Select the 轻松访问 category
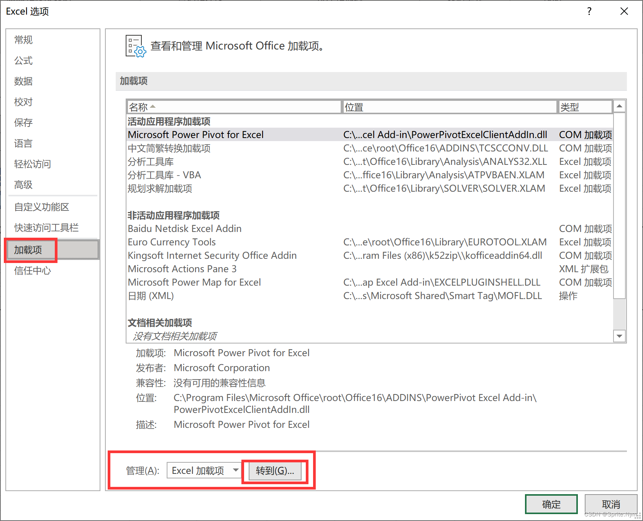The width and height of the screenshot is (643, 521). pyautogui.click(x=33, y=164)
